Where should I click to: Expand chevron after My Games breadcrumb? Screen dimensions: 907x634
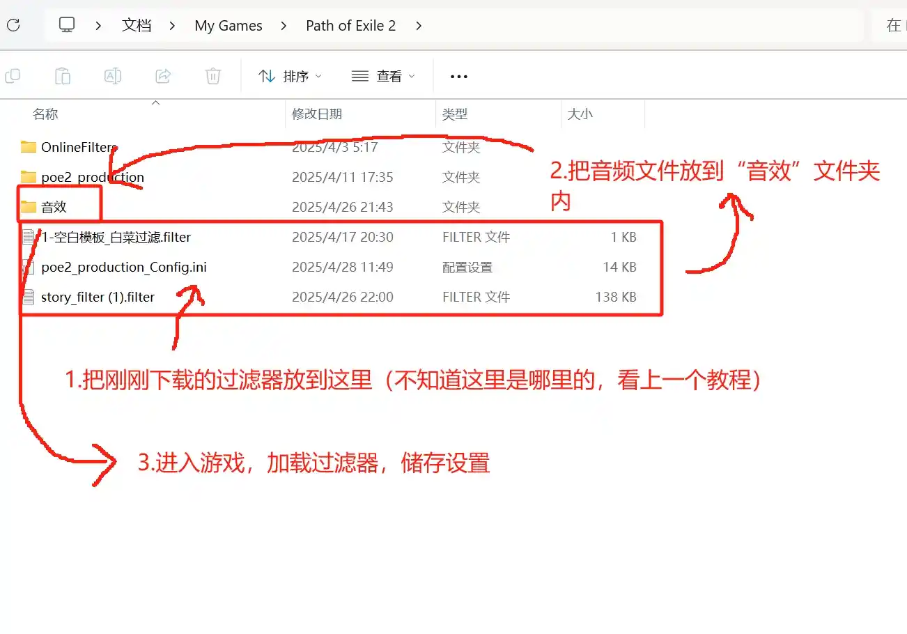(284, 26)
